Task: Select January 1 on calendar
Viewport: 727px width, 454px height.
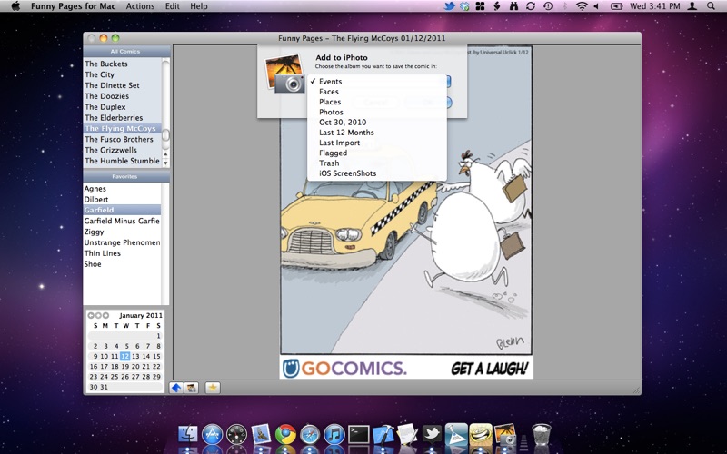Action: pos(158,336)
